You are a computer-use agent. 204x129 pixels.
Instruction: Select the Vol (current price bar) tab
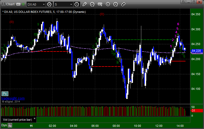tap(17, 120)
